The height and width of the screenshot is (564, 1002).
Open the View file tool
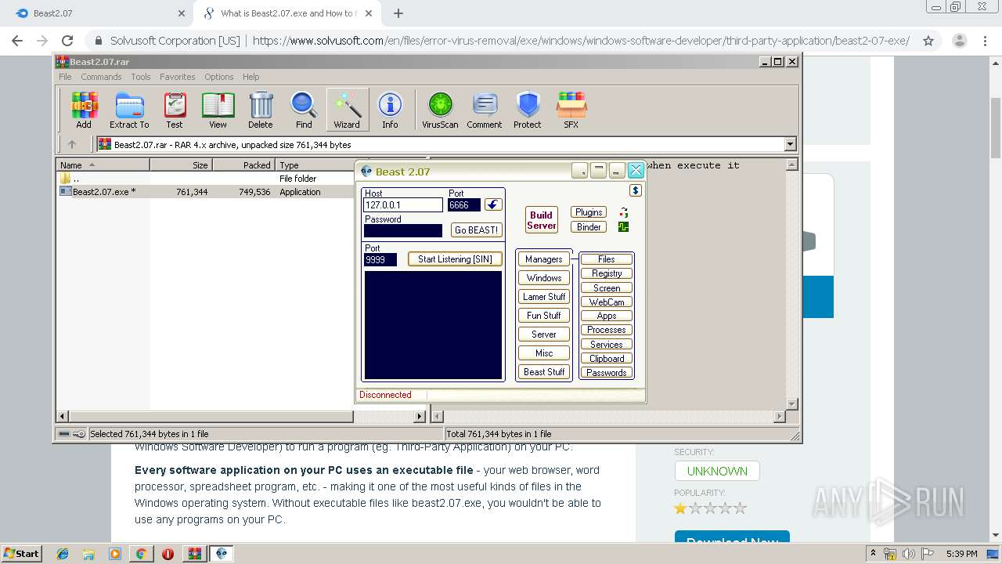[x=218, y=110]
